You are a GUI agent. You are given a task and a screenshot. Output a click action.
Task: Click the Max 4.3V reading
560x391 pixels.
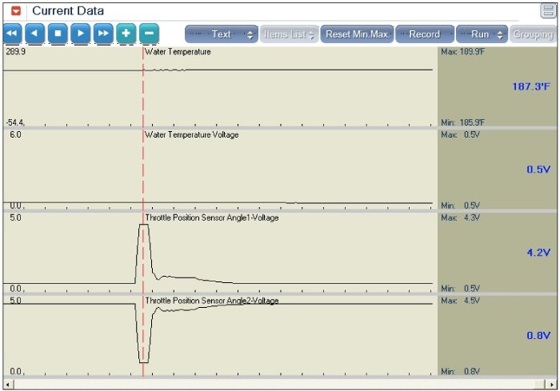click(x=460, y=217)
